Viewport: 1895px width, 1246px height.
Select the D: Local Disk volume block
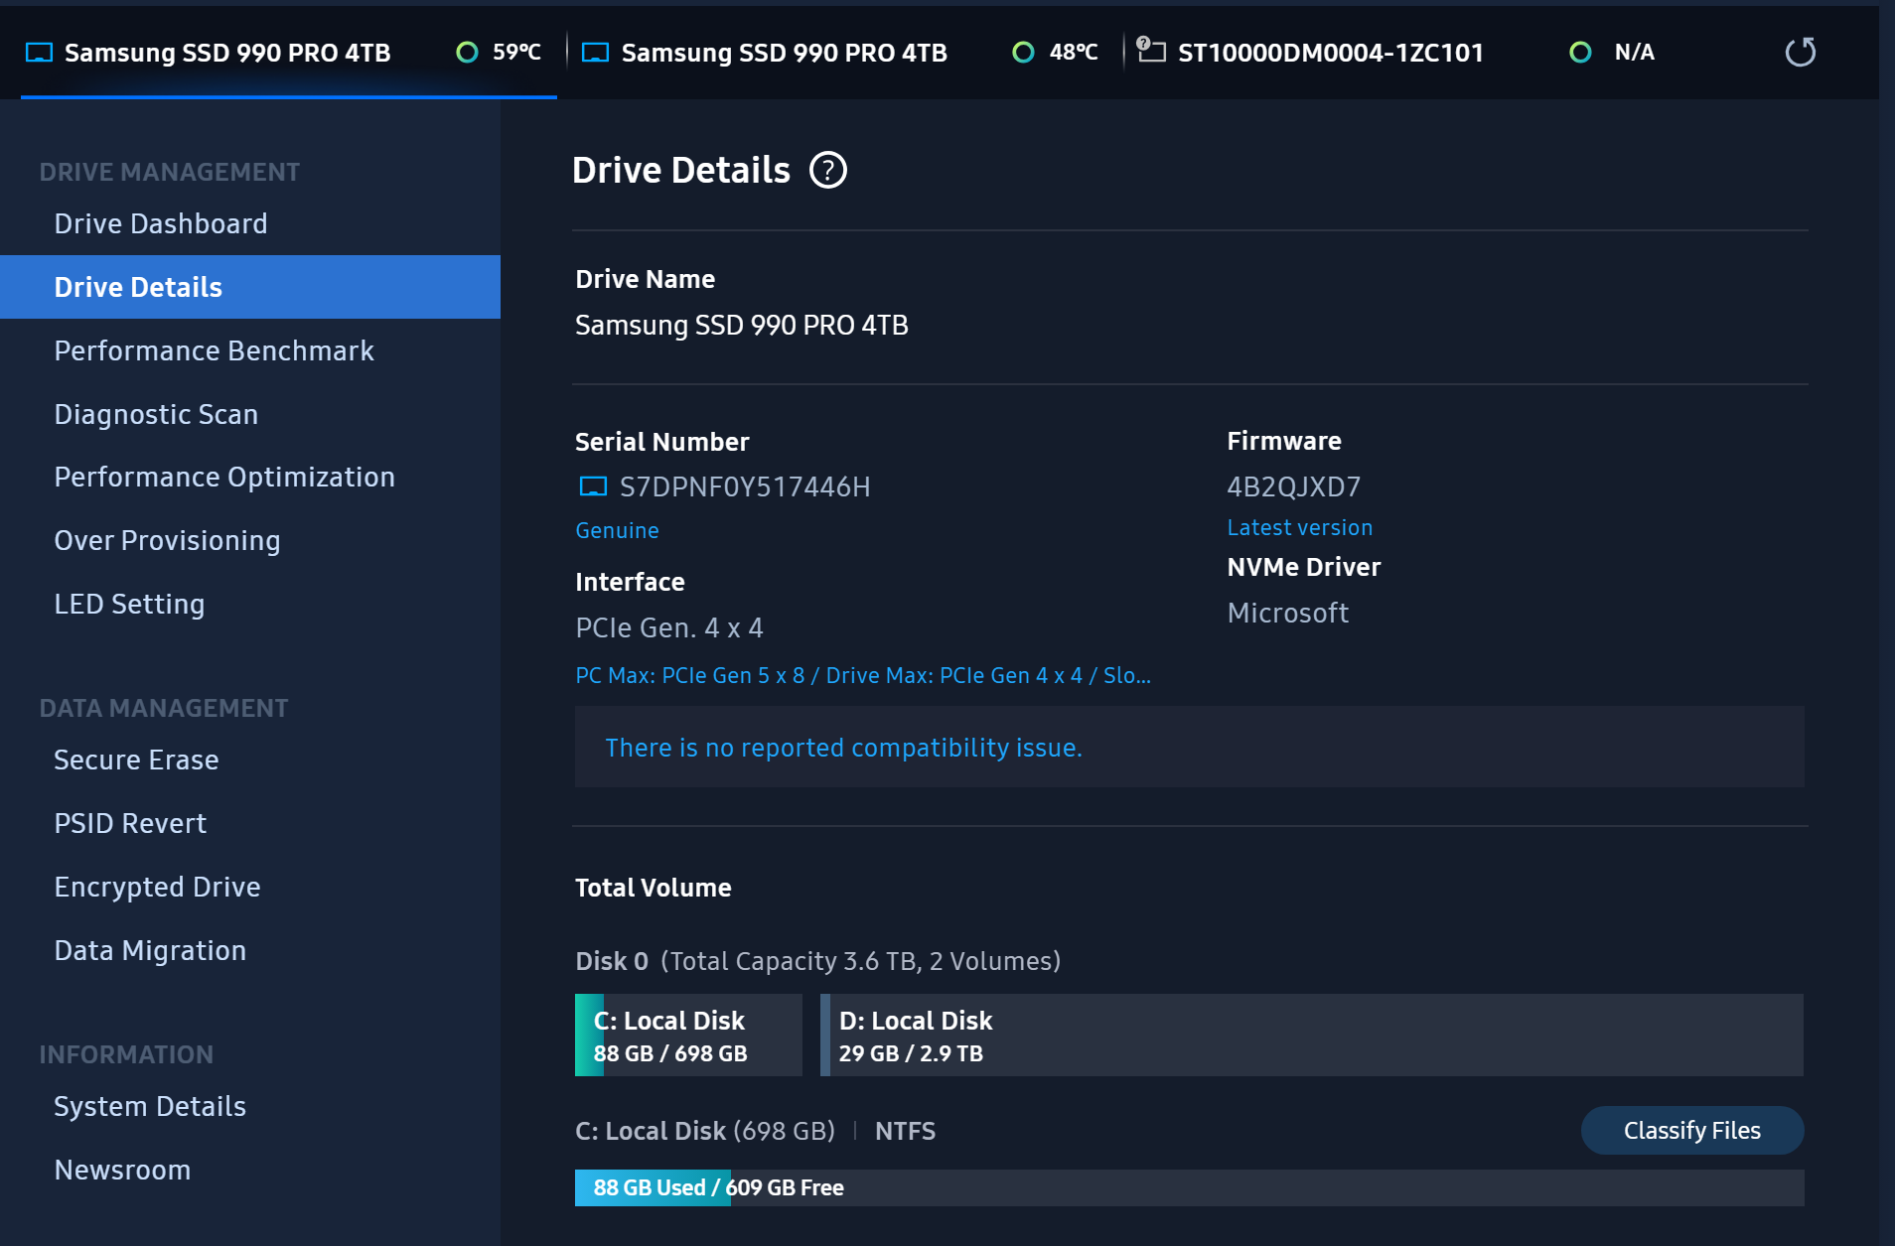(1312, 1035)
